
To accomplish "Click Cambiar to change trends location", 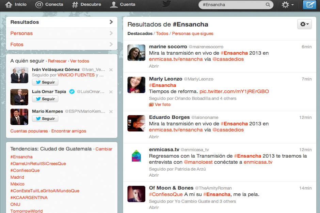I will pyautogui.click(x=104, y=149).
